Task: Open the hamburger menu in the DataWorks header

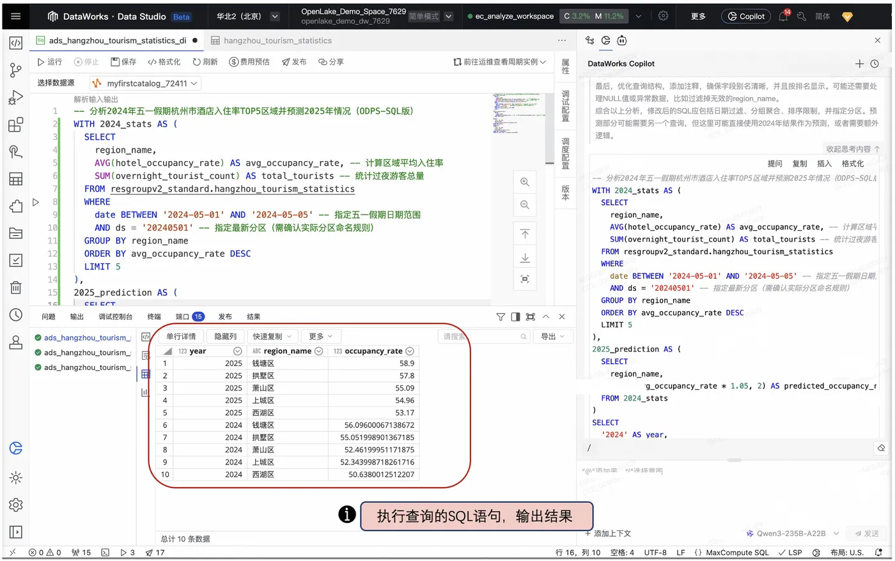Action: [x=16, y=16]
